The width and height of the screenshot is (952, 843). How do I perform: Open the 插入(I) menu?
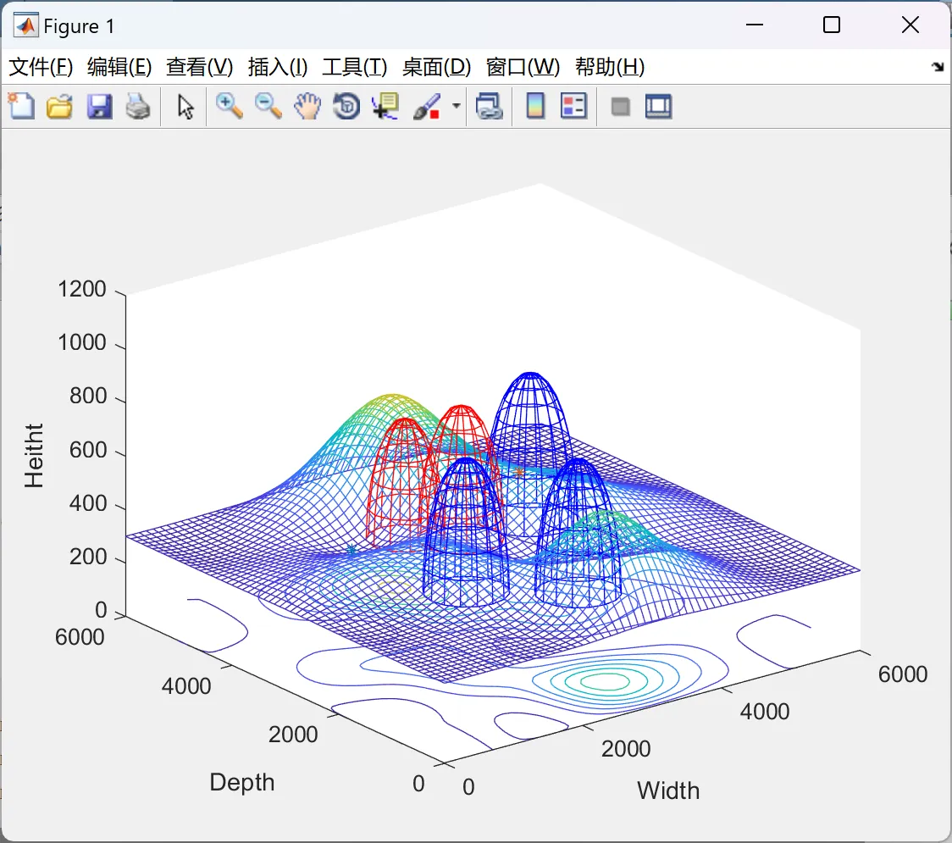(x=277, y=68)
